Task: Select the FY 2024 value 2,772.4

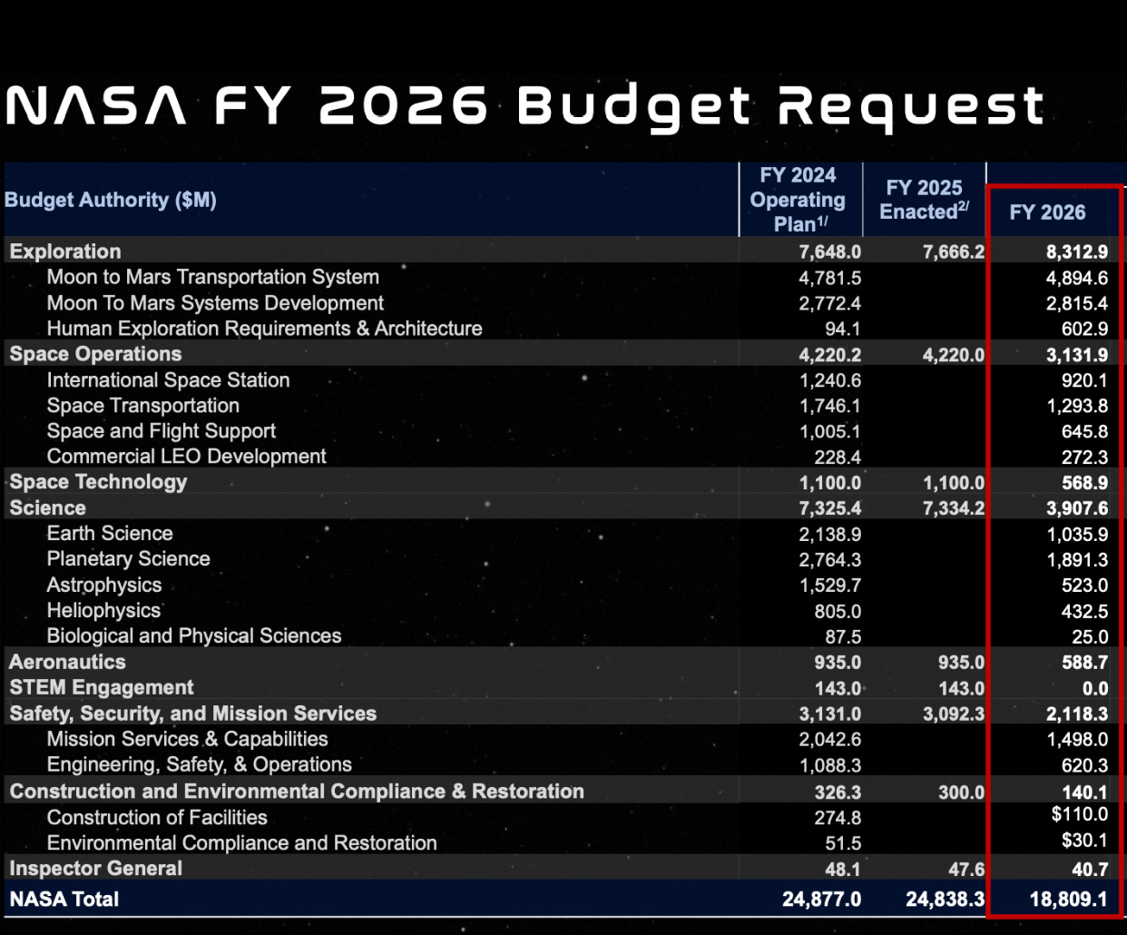Action: click(x=829, y=303)
